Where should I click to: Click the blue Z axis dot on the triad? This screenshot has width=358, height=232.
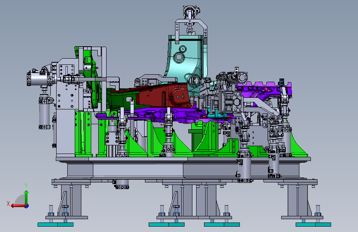[x=27, y=206]
